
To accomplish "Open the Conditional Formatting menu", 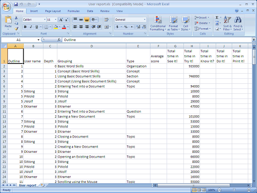I will point(158,23).
